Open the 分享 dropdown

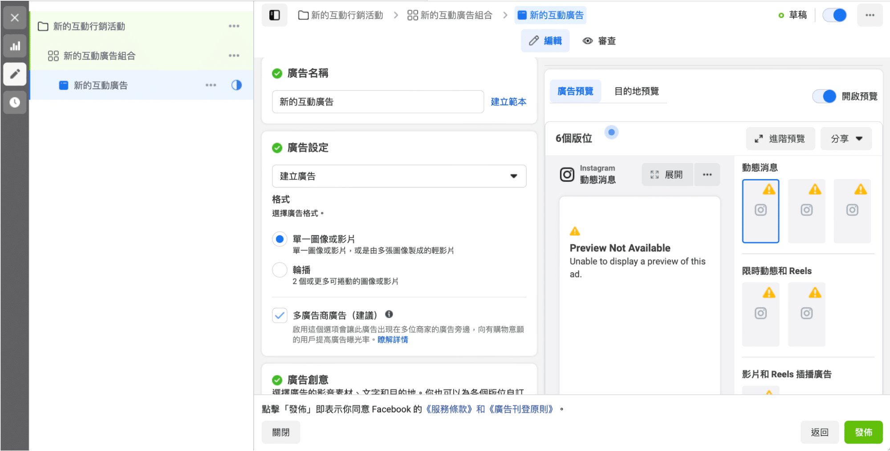pyautogui.click(x=846, y=139)
